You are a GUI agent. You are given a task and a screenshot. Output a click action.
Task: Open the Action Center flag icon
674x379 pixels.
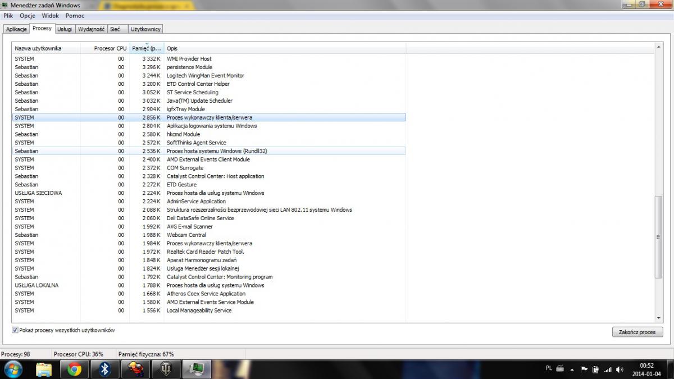click(x=584, y=369)
